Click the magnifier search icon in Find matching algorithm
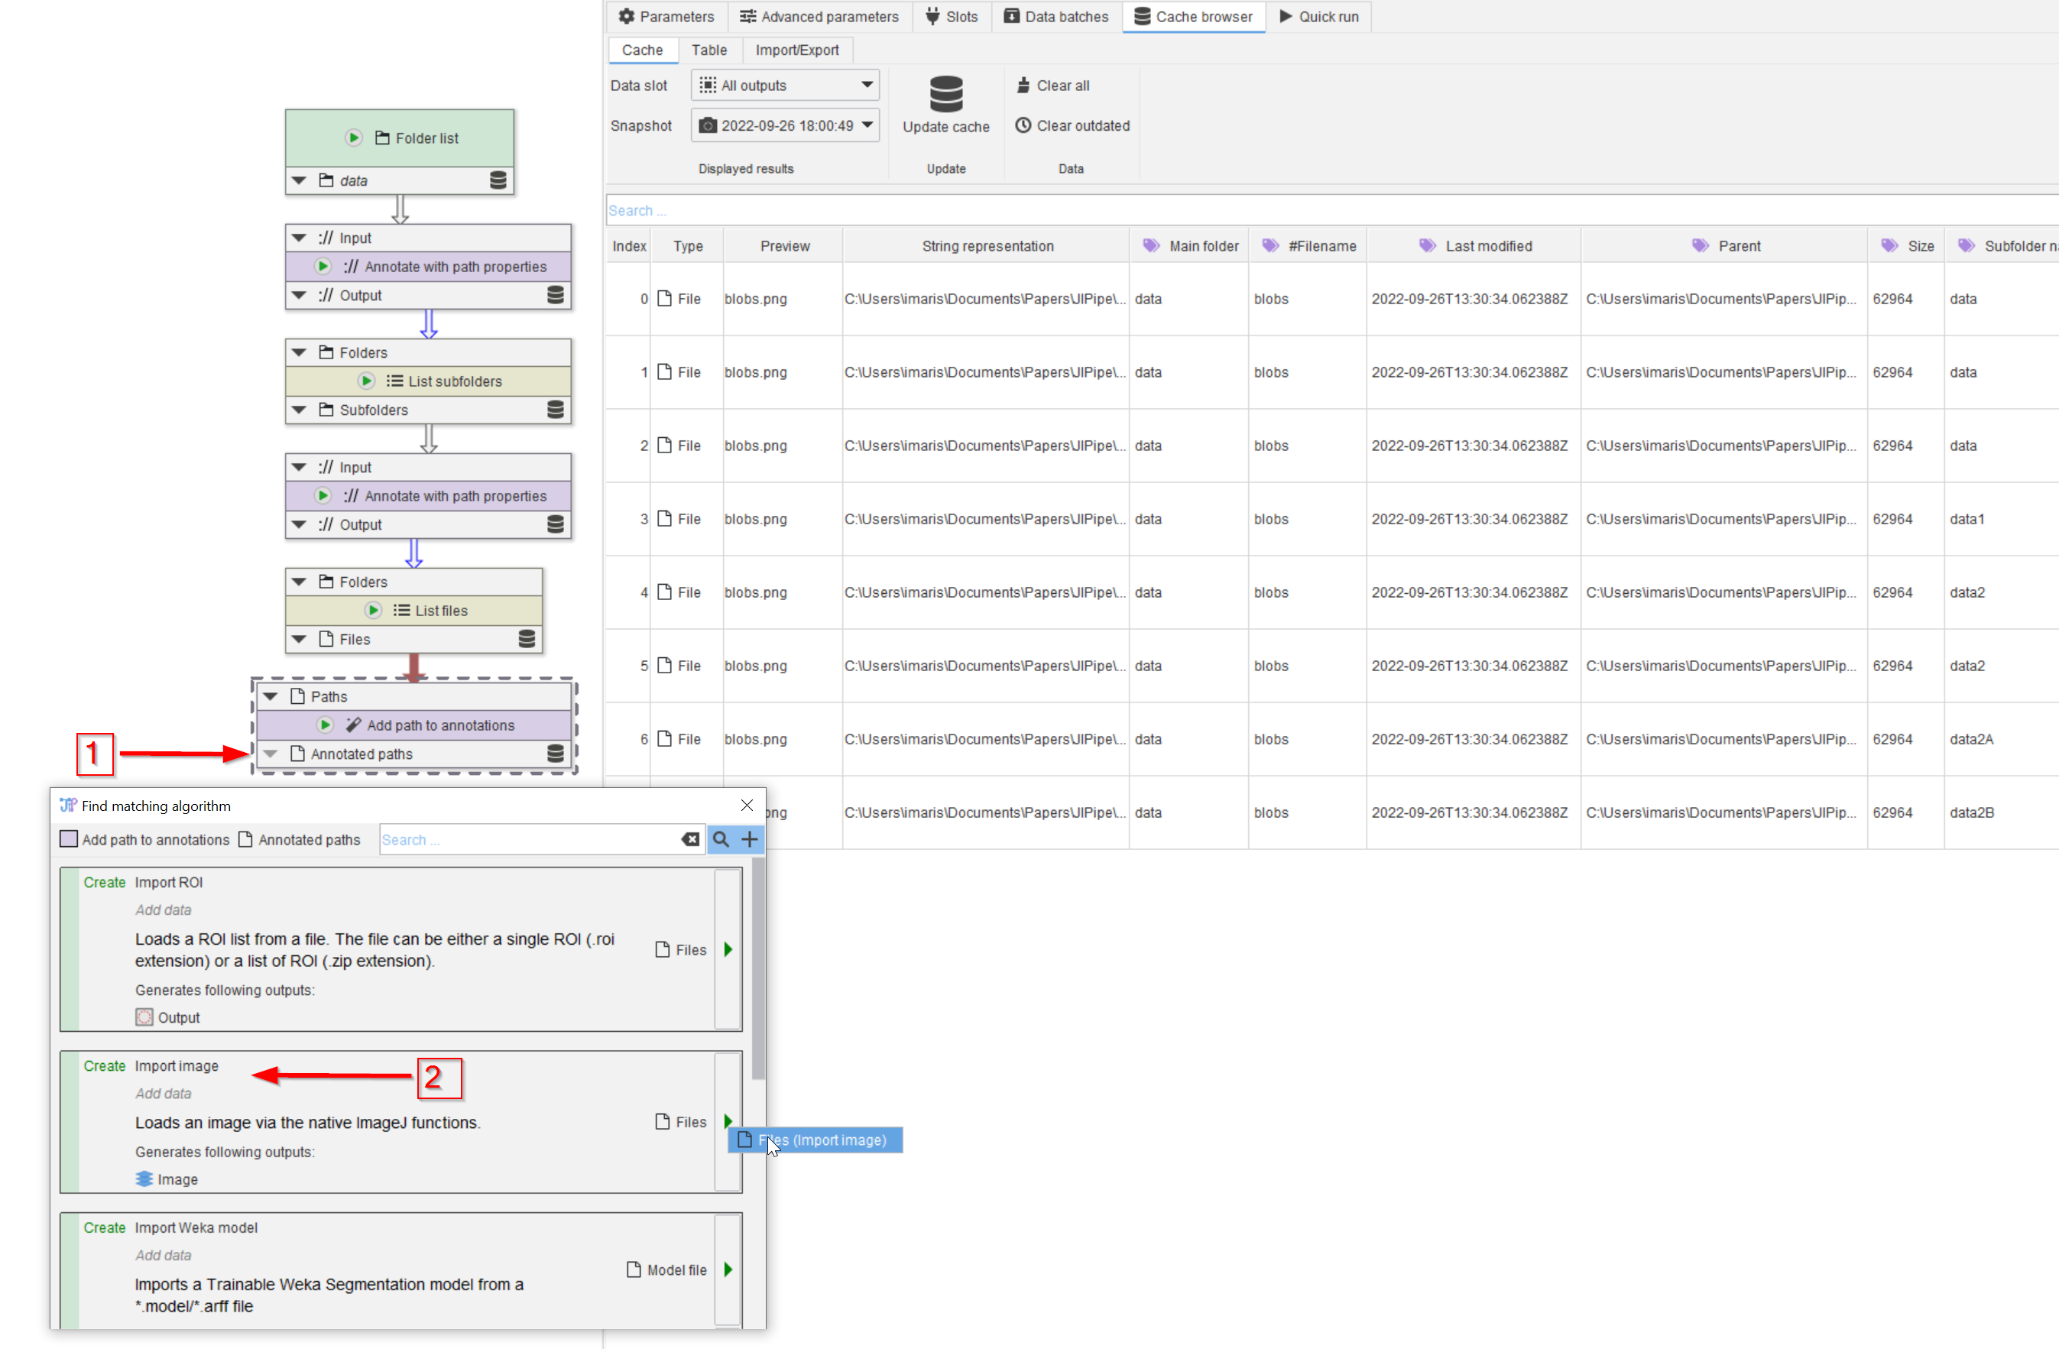Screen dimensions: 2059x1349 coord(721,838)
